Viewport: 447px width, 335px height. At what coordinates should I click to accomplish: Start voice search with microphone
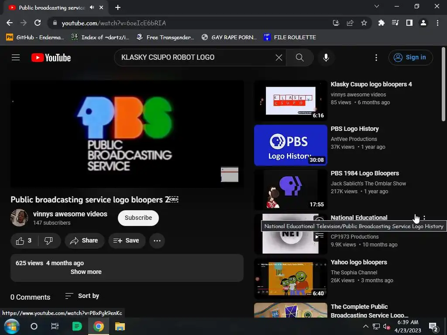pyautogui.click(x=326, y=58)
